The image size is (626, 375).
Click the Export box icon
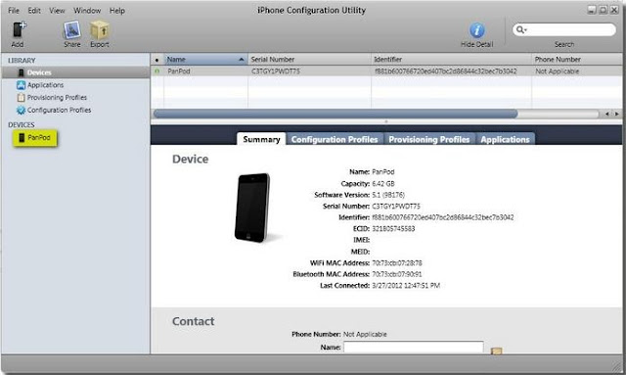coord(100,30)
